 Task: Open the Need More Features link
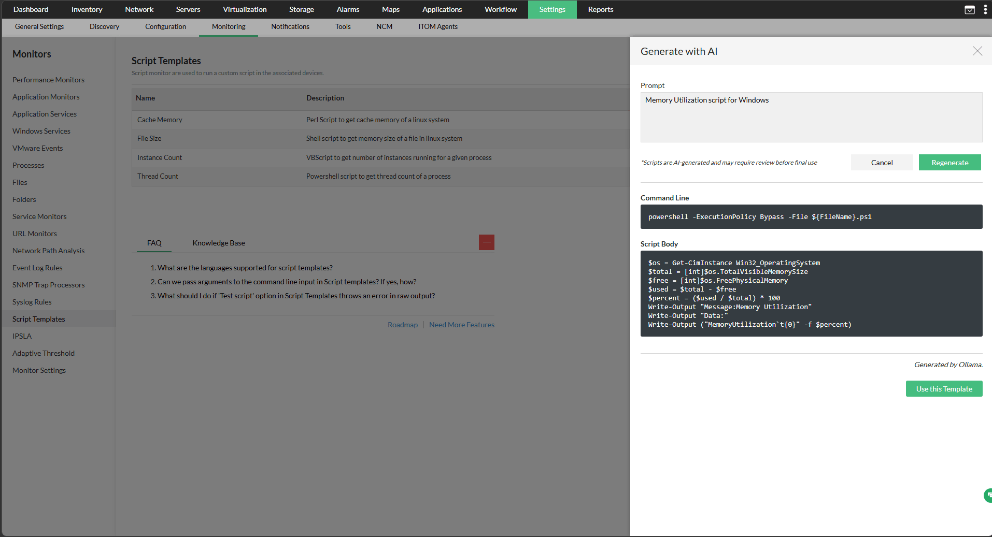(x=461, y=325)
